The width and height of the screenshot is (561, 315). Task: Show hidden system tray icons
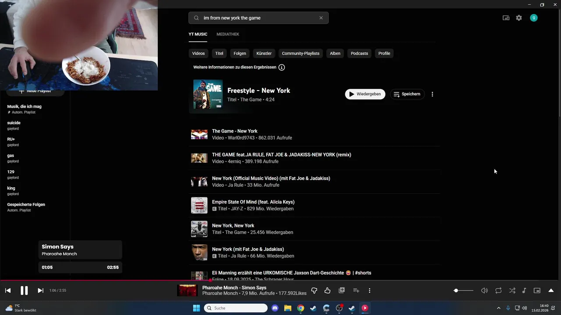pyautogui.click(x=498, y=308)
